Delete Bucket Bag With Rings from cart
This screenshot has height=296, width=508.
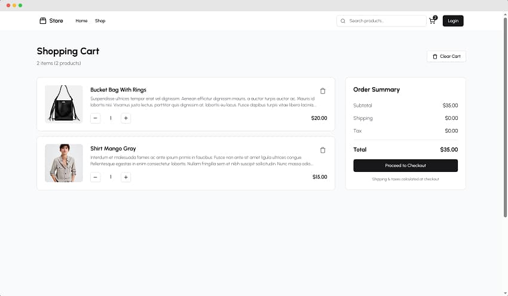323,91
